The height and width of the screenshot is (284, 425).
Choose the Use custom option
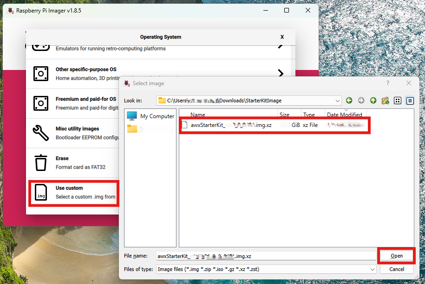click(73, 192)
